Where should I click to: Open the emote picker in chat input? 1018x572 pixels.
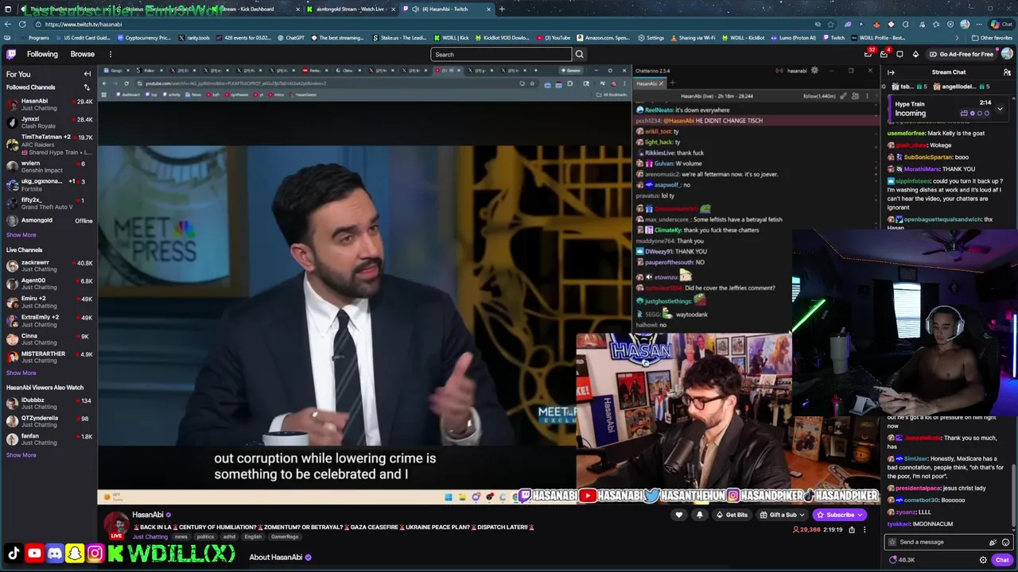pos(1005,542)
